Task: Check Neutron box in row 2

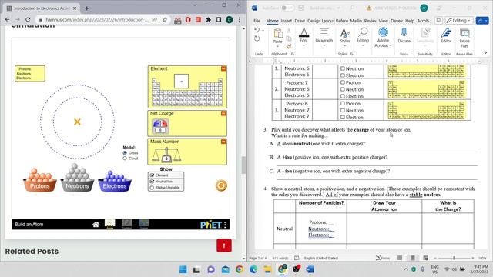Action: tap(343, 89)
